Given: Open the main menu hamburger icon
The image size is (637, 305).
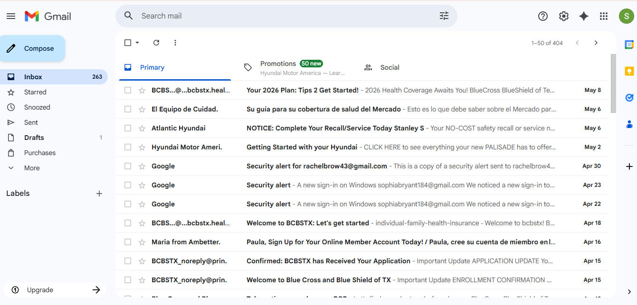Looking at the screenshot, I should [x=11, y=16].
